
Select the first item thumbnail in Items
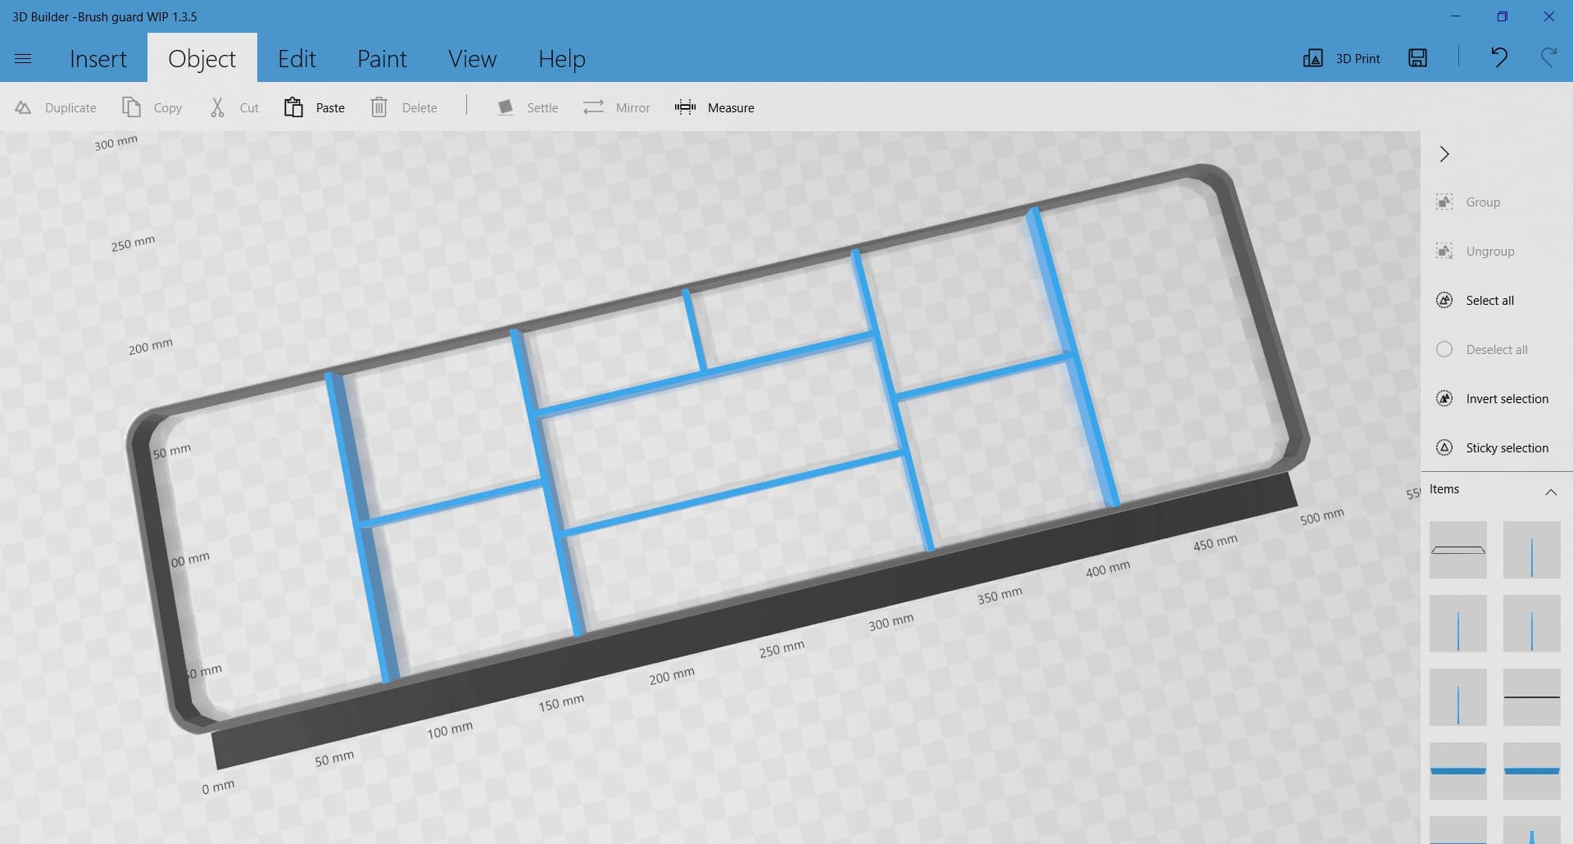click(x=1457, y=550)
